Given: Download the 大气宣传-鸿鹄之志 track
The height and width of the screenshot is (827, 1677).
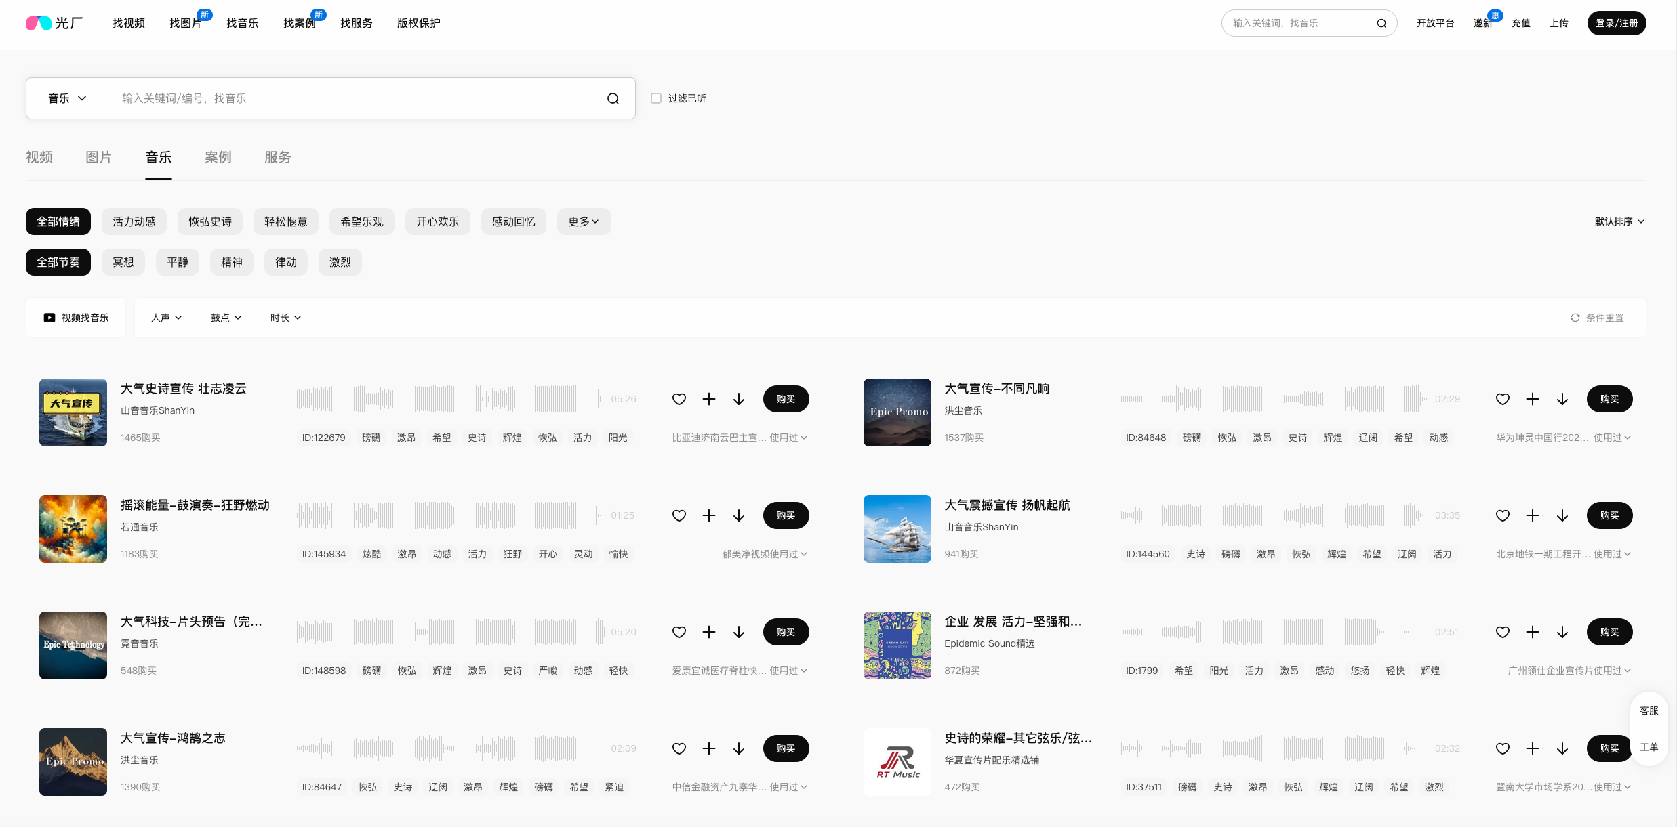Looking at the screenshot, I should [x=738, y=748].
